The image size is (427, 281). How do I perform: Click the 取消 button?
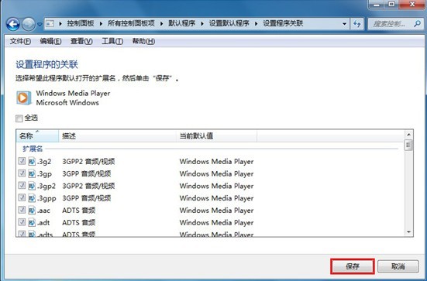(x=398, y=266)
